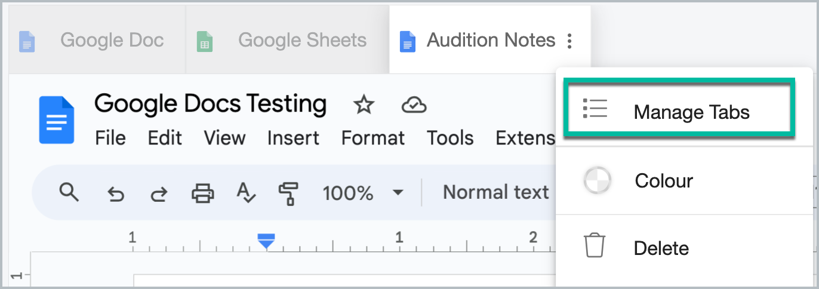The image size is (819, 289).
Task: Run spelling and grammar check
Action: click(246, 192)
